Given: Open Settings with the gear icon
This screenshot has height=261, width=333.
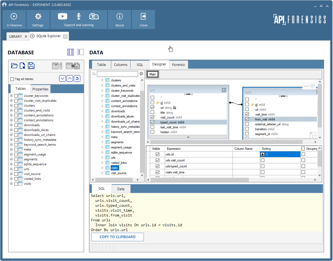Looking at the screenshot, I should (38, 20).
